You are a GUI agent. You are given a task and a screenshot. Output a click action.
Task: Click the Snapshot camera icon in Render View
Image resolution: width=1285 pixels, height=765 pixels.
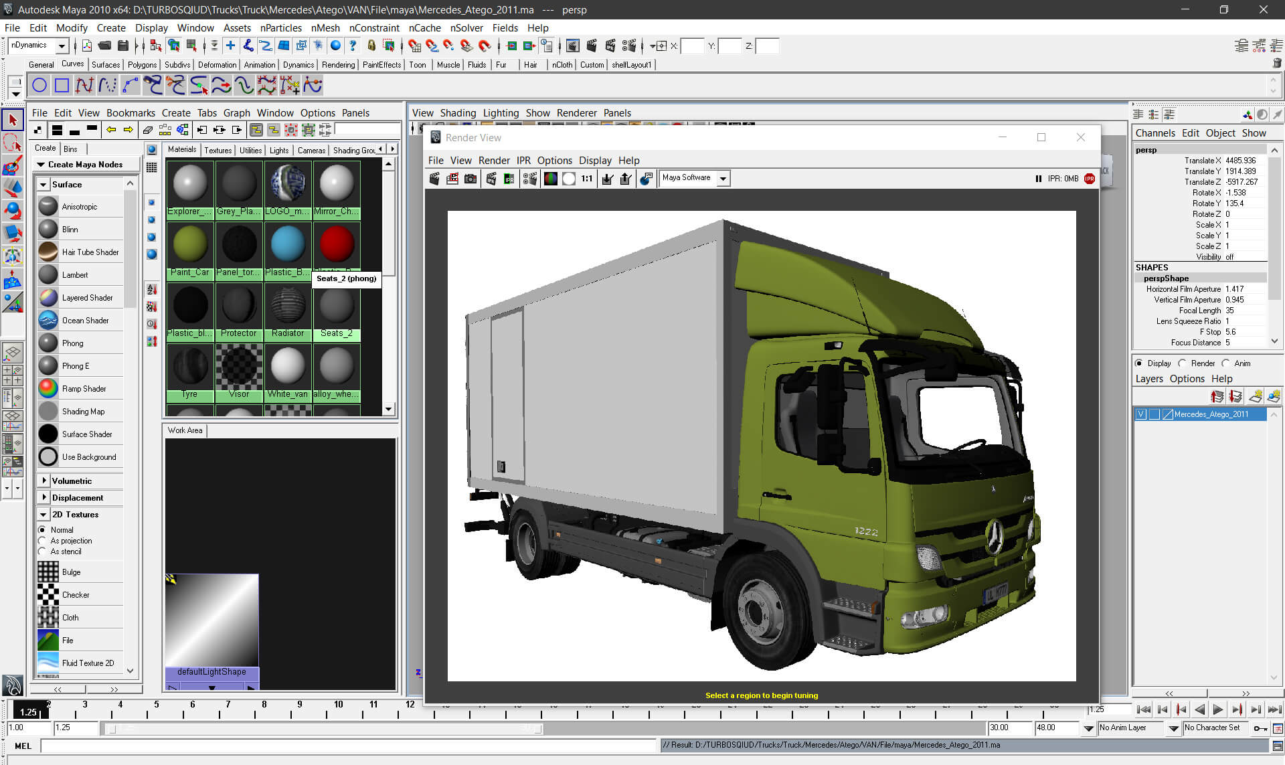470,179
